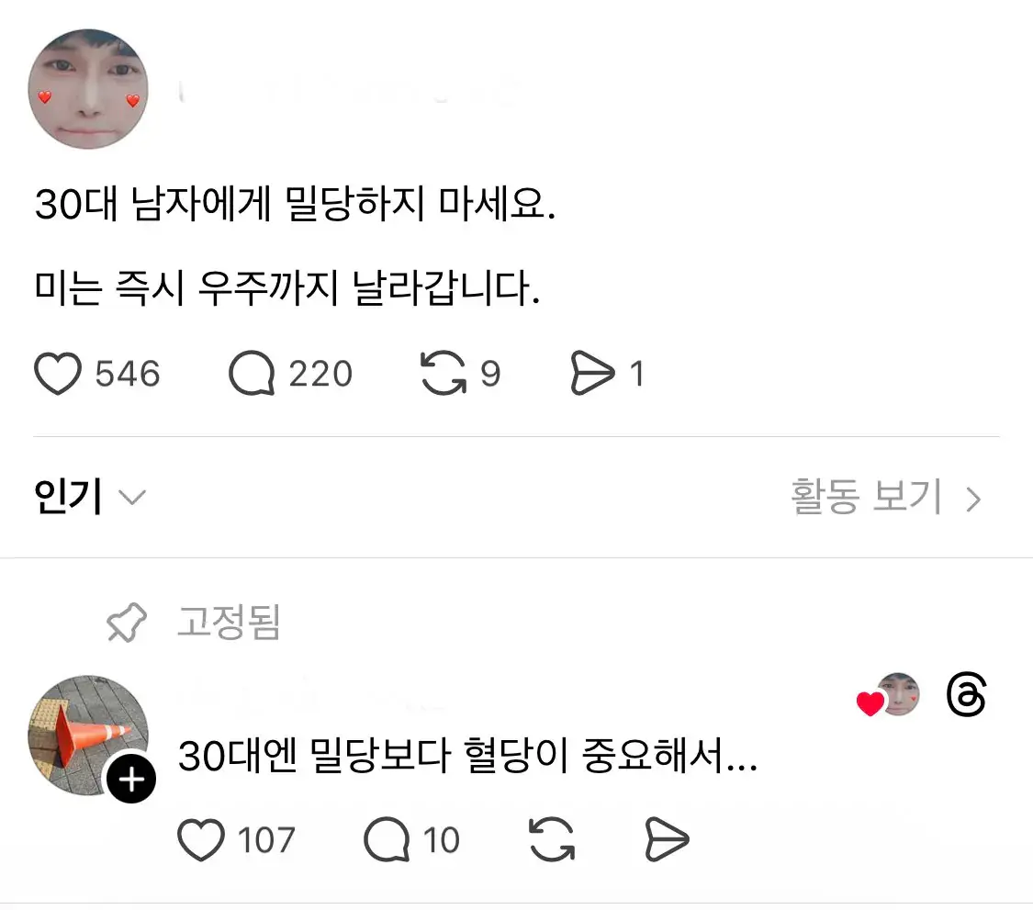Follow the commenter via plus button
The image size is (1033, 910).
click(131, 778)
